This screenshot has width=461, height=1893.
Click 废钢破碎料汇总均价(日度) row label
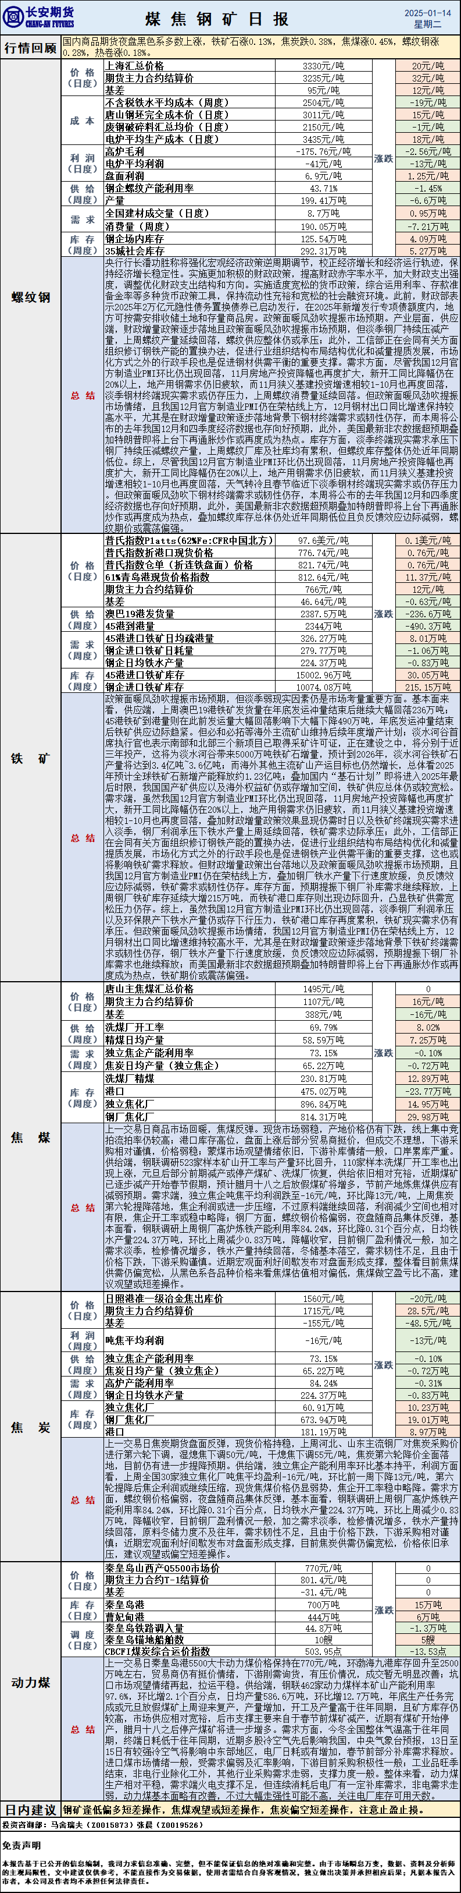tap(167, 127)
